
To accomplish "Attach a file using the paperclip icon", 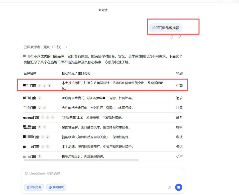I will pyautogui.click(x=169, y=187).
